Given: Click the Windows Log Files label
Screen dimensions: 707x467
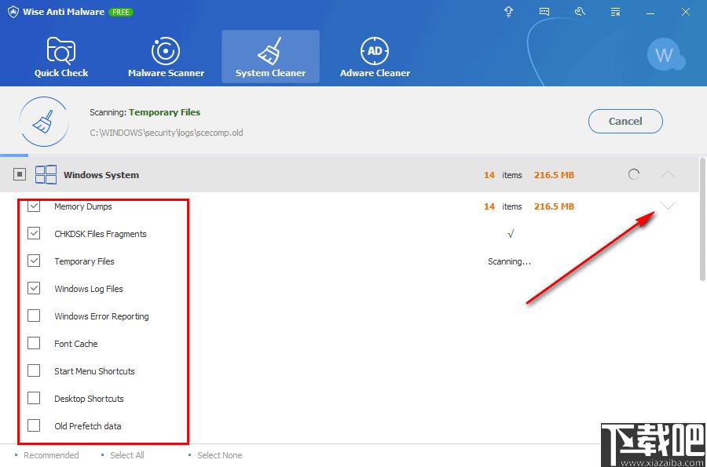Looking at the screenshot, I should point(88,289).
